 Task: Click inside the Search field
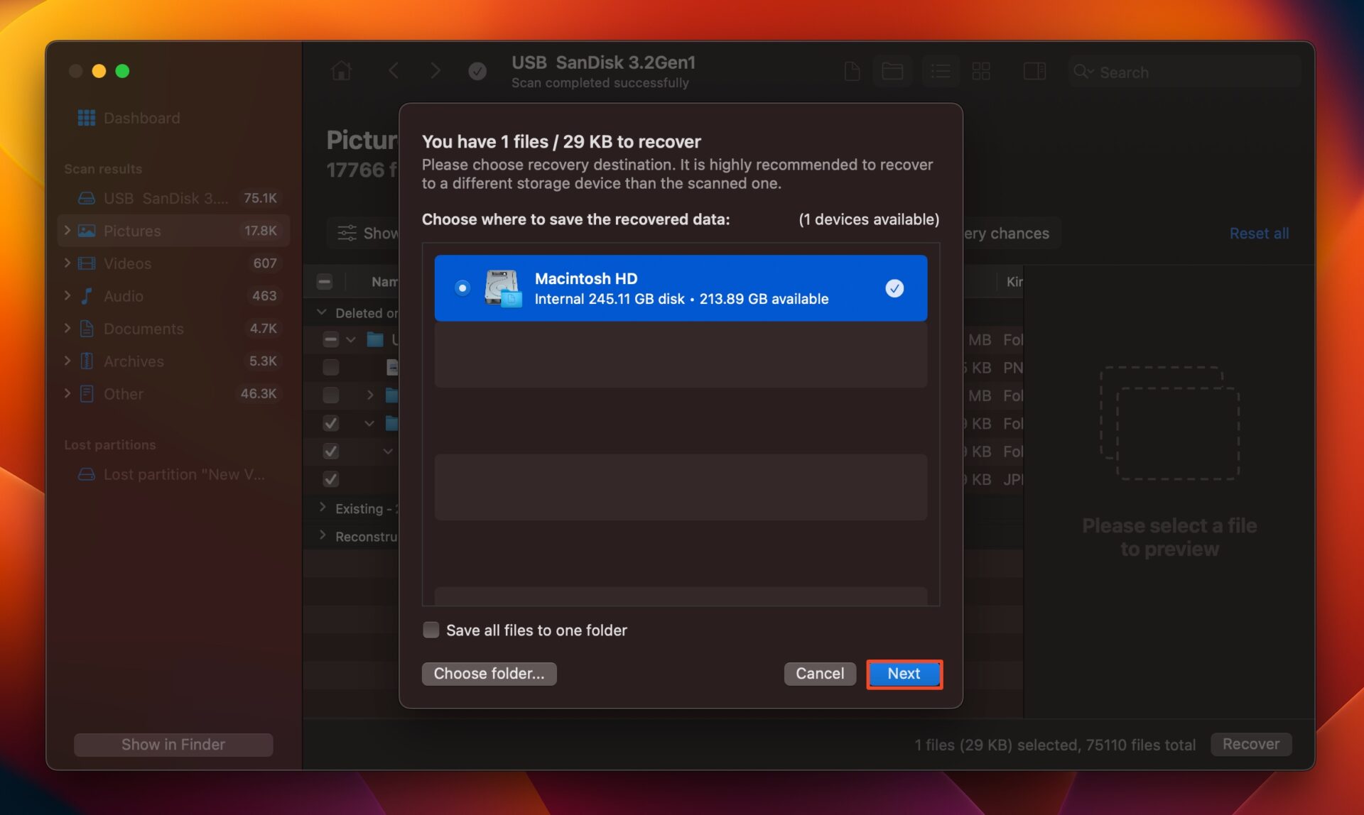pos(1179,72)
